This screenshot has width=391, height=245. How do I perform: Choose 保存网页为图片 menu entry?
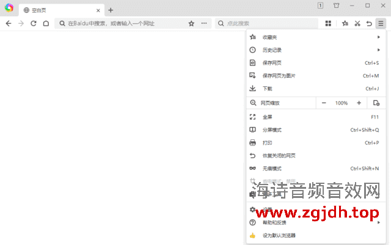[316, 76]
